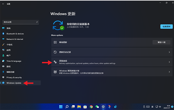
Task: Open the 应用 apps section
Action: 21,50
